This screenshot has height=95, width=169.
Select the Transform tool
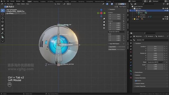point(3,29)
